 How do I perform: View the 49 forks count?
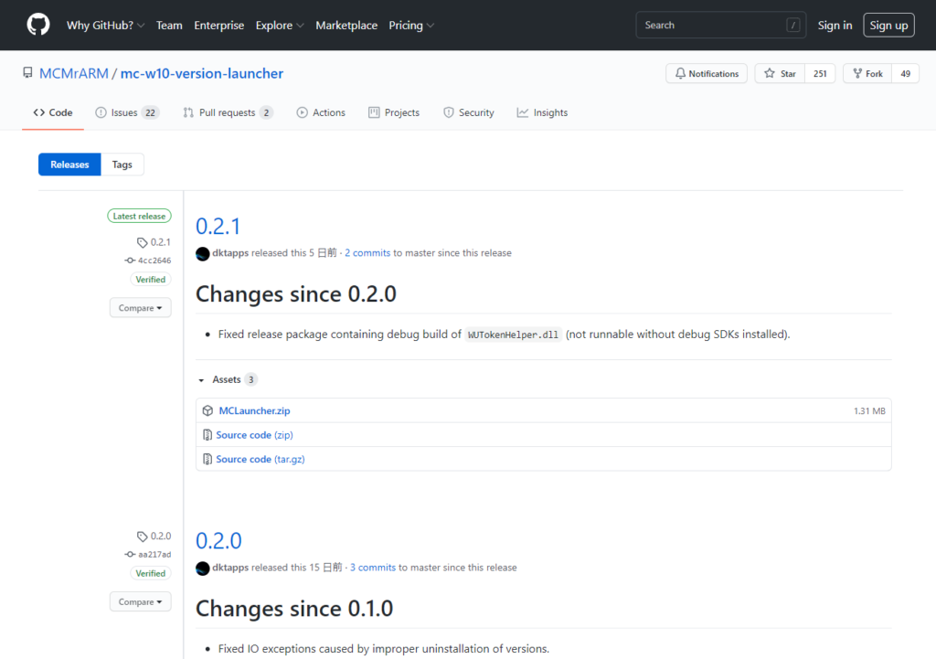click(905, 73)
